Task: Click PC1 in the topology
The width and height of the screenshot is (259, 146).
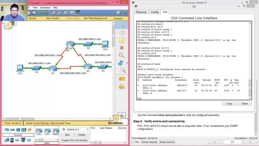Action: click(20, 68)
